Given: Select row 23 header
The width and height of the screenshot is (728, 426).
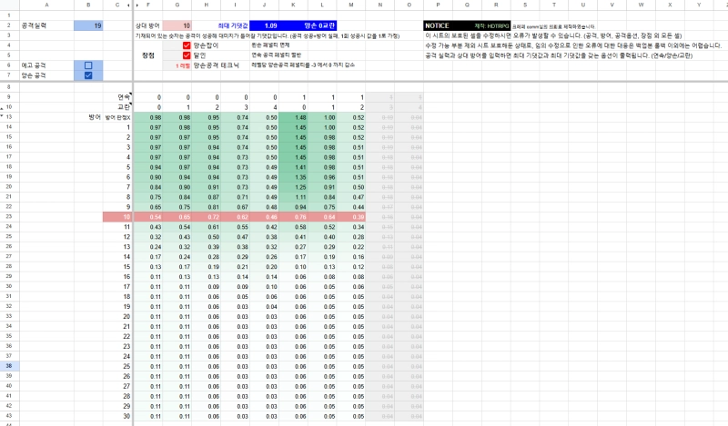Looking at the screenshot, I should [x=9, y=217].
